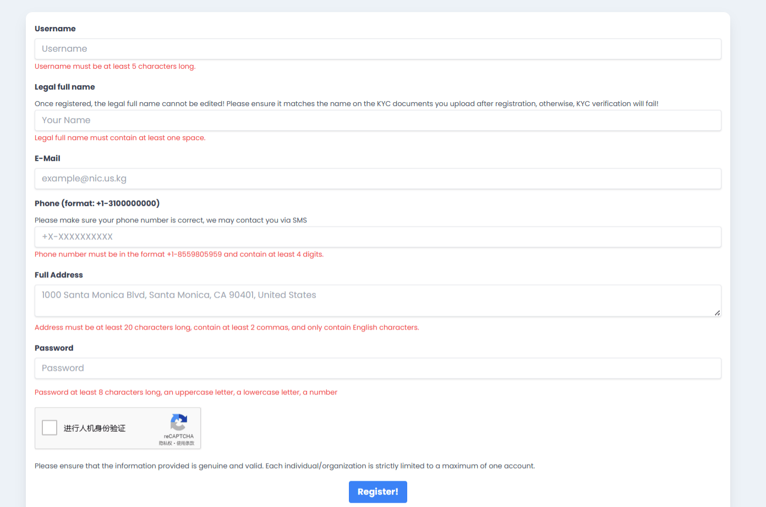The width and height of the screenshot is (766, 507).
Task: Grab the Full Address textarea resize handle
Action: [x=717, y=313]
